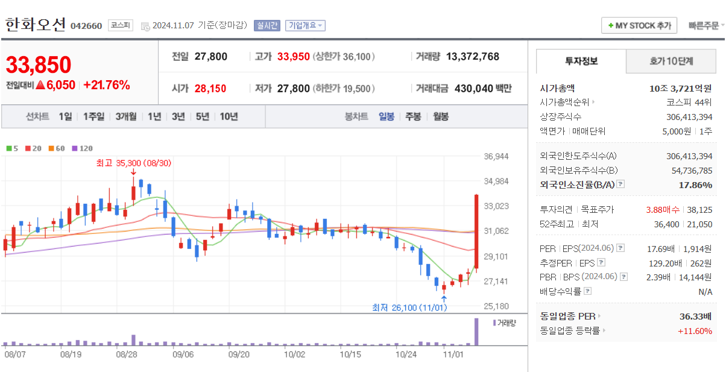
Task: Select the 10년 line chart period
Action: [229, 116]
